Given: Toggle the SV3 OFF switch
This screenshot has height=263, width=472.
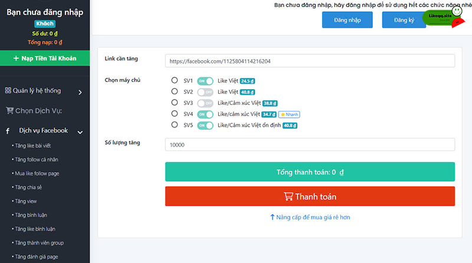Looking at the screenshot, I should point(205,103).
